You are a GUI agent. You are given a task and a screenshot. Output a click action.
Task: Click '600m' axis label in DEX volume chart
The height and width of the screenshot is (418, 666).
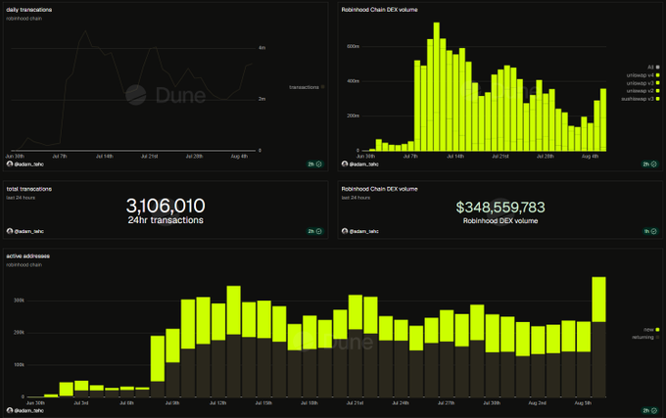click(x=353, y=46)
